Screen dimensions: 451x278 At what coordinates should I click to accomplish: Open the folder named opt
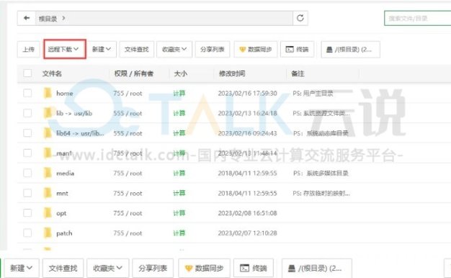click(61, 213)
